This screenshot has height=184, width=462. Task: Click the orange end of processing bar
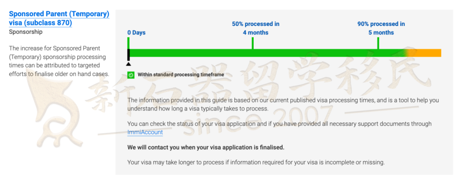426,53
